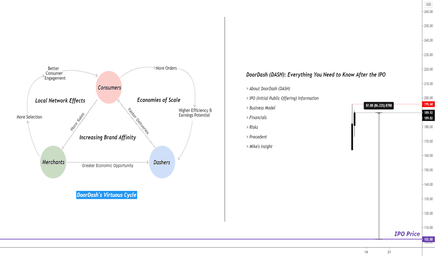The image size is (435, 256).
Task: Select the Financials list entry
Action: 257,118
